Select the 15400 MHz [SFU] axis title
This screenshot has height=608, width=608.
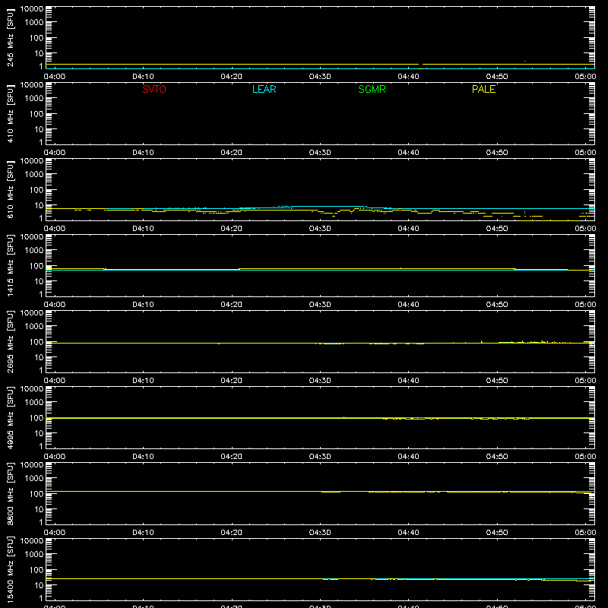coord(10,569)
